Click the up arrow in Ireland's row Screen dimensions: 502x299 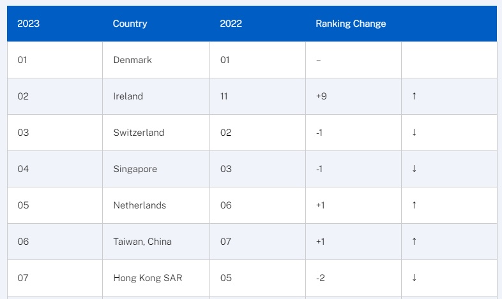[415, 96]
